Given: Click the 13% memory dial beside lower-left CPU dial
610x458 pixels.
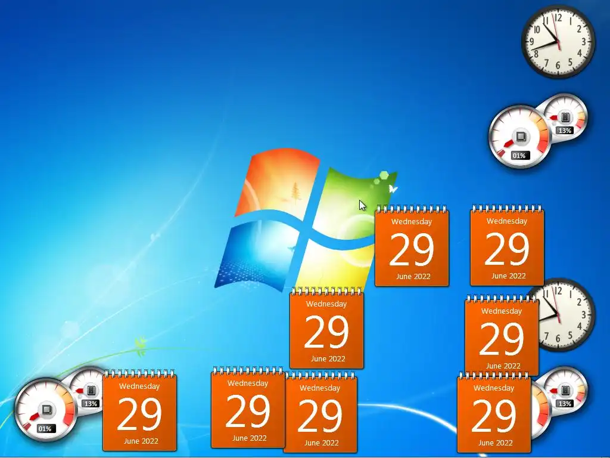Looking at the screenshot, I should pyautogui.click(x=89, y=389).
